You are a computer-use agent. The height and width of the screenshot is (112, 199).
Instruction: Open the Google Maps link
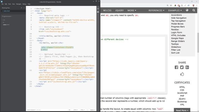(177, 38)
